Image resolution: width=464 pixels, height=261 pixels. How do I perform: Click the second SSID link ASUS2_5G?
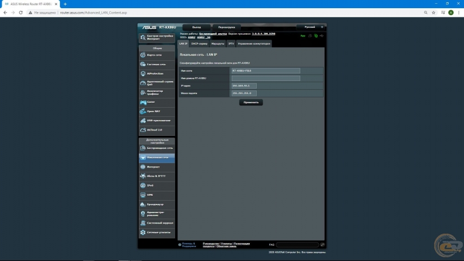203,38
